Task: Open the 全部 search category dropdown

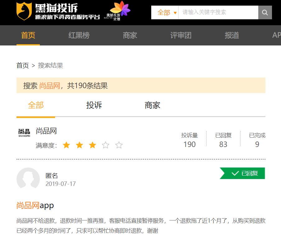Action: (166, 12)
